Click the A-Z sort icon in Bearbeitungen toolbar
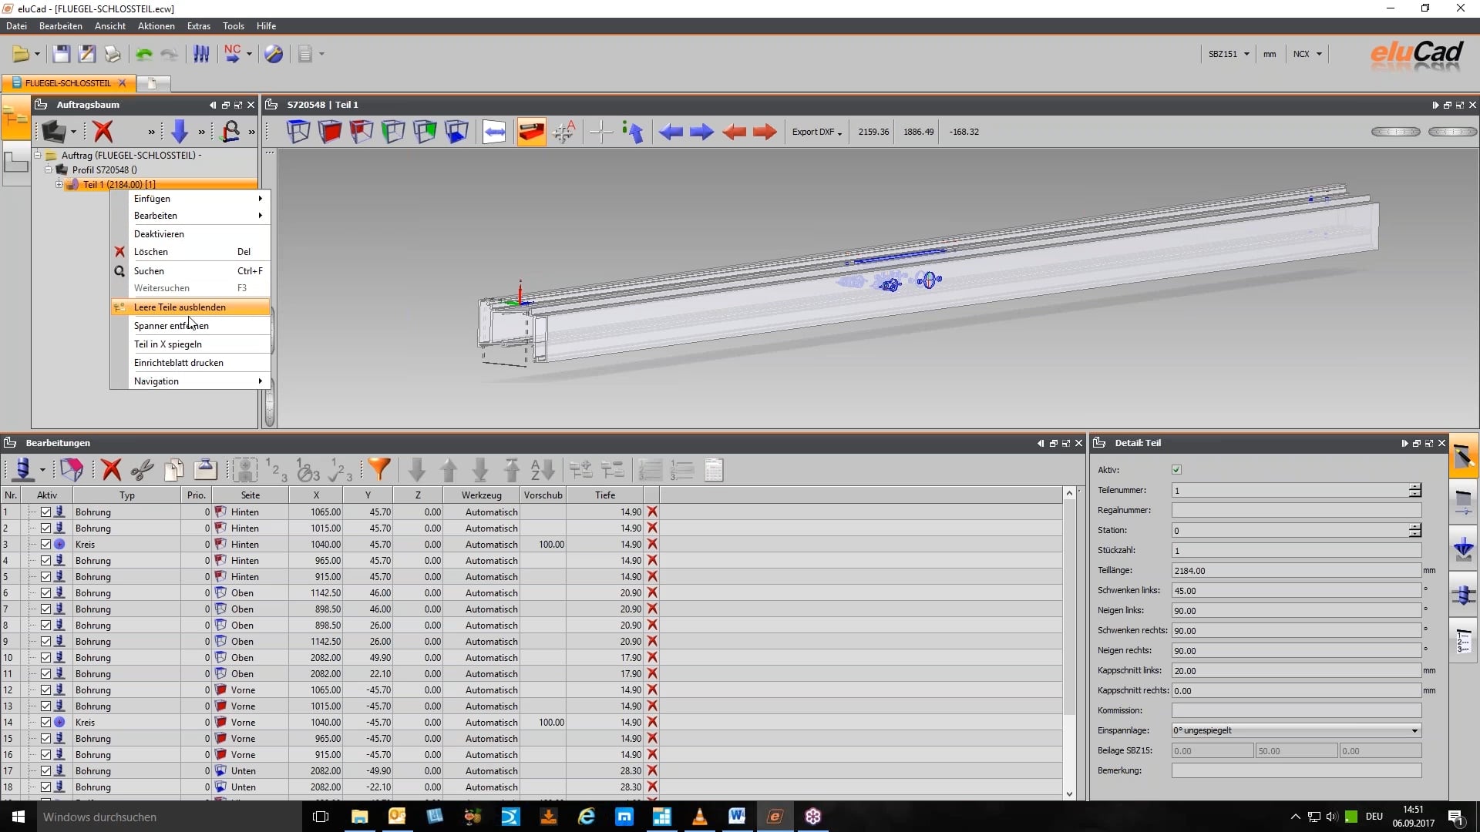 (x=543, y=469)
